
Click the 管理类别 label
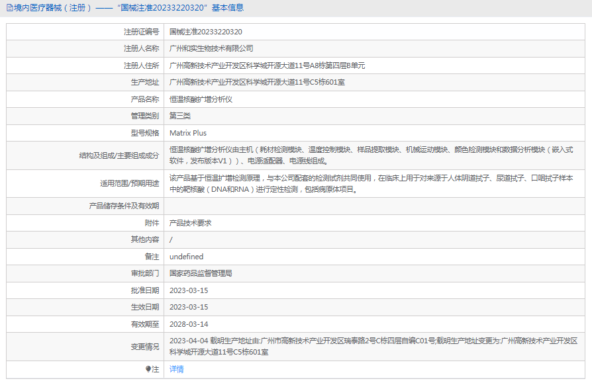(x=145, y=116)
